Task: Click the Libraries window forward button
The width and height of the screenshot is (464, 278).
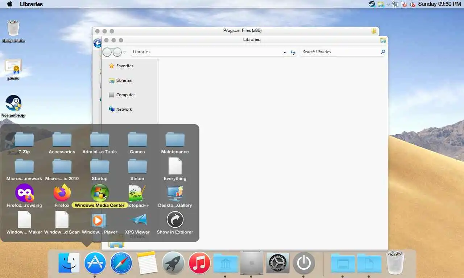Action: [x=117, y=52]
